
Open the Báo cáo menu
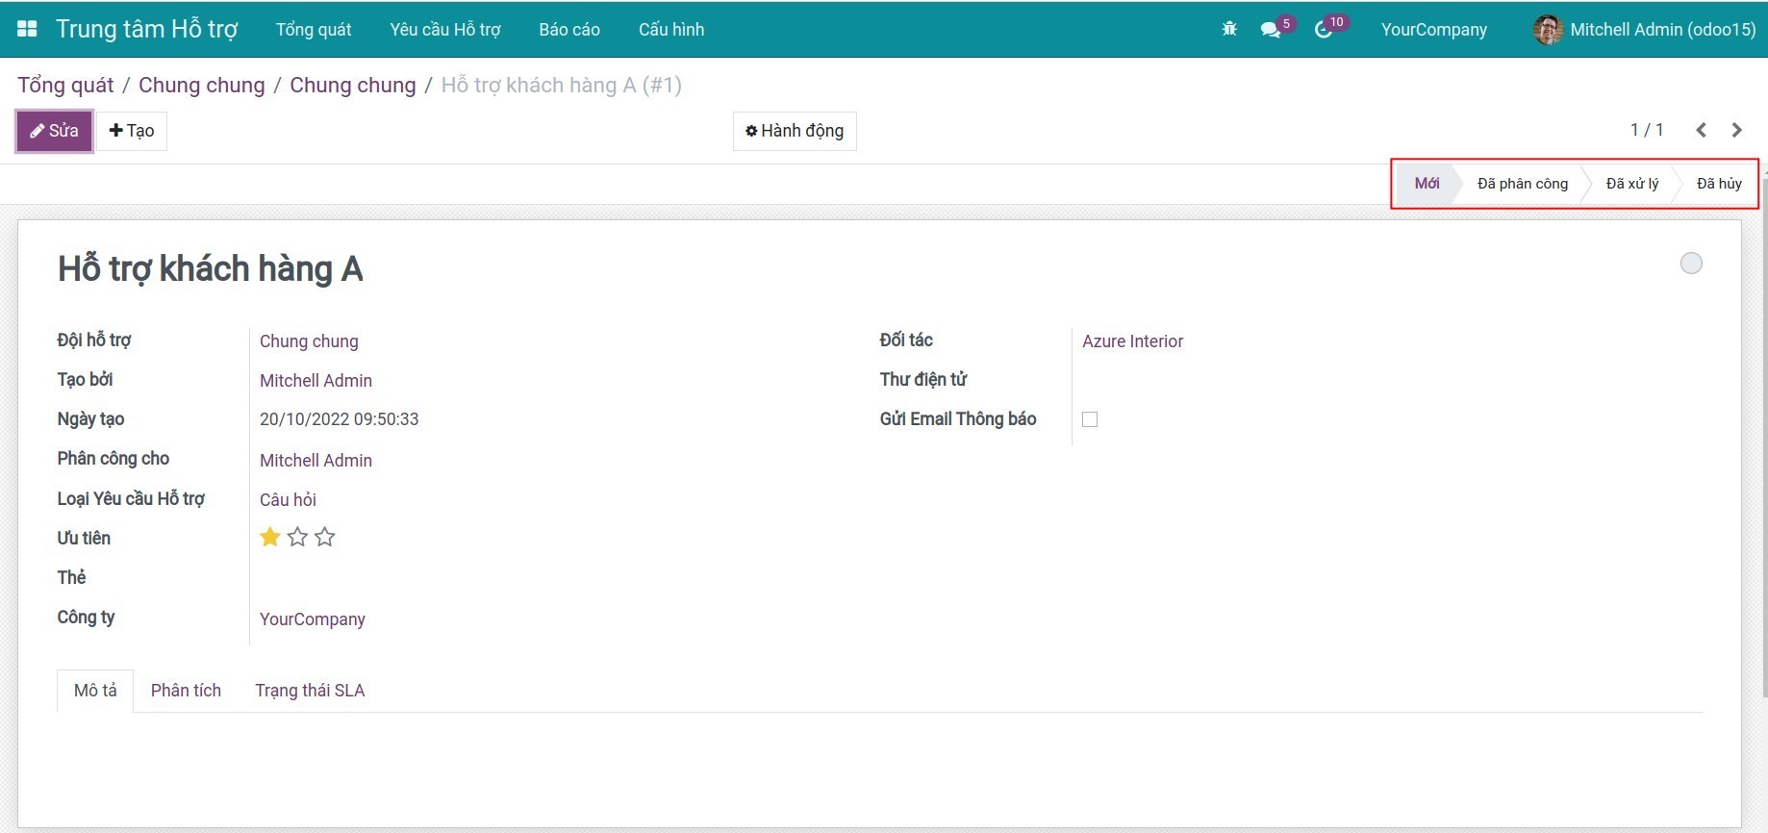point(569,30)
